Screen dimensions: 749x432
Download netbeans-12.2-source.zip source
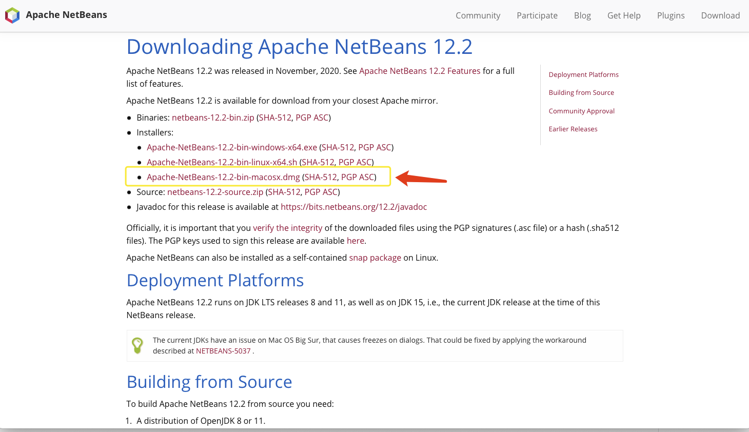(x=215, y=192)
